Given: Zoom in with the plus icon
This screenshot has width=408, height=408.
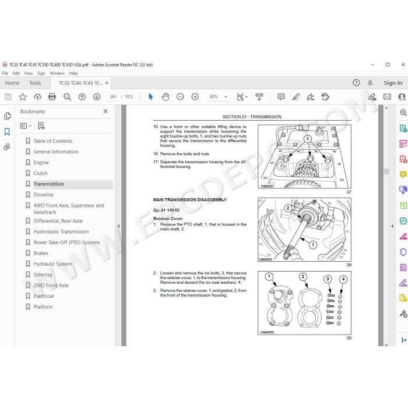Looking at the screenshot, I should [195, 97].
